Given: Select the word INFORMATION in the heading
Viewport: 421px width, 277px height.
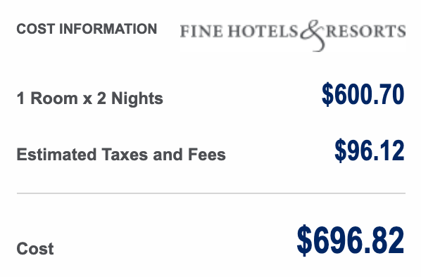Looking at the screenshot, I should tap(108, 29).
